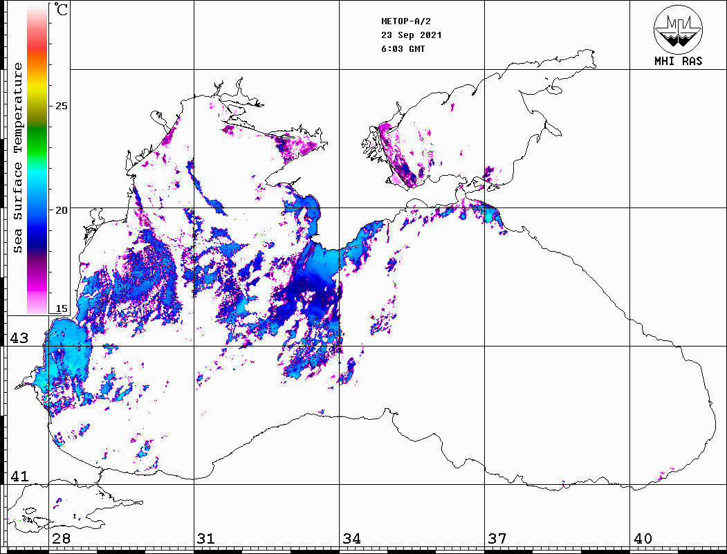Click the MHI RAS label text
The height and width of the screenshot is (554, 727).
679,61
